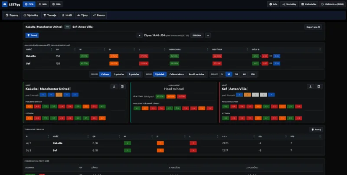Click KaLuBa red L percentage badge
This screenshot has height=175, width=347.
coord(144,56)
